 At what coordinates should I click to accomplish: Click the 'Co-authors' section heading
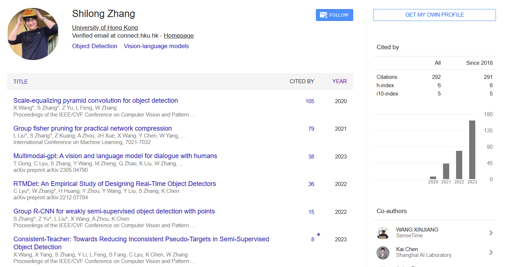tap(392, 211)
